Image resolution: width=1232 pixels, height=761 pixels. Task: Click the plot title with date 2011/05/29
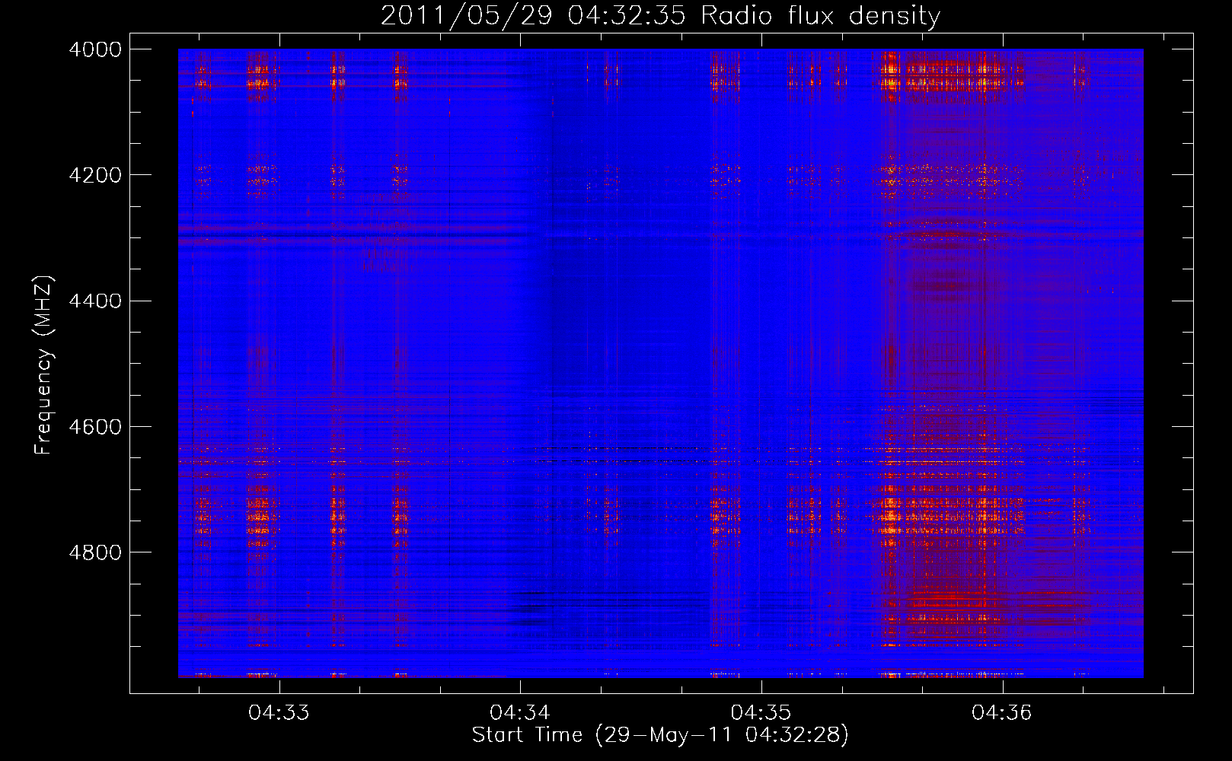(660, 16)
